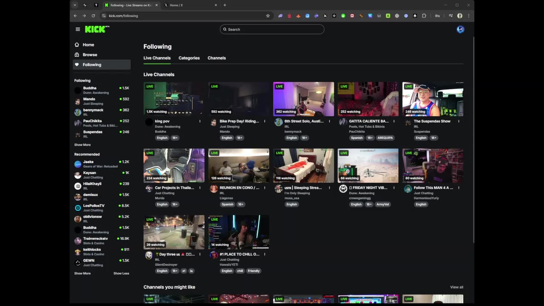Open the user profile avatar menu

click(460, 29)
